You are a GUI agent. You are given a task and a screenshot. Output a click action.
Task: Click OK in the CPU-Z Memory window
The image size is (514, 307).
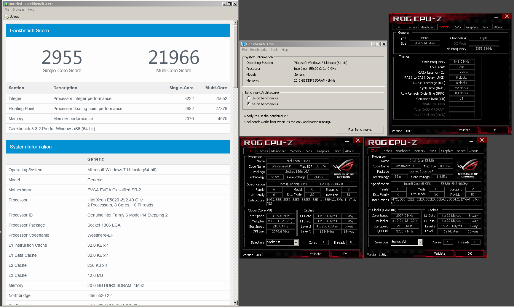(x=494, y=130)
